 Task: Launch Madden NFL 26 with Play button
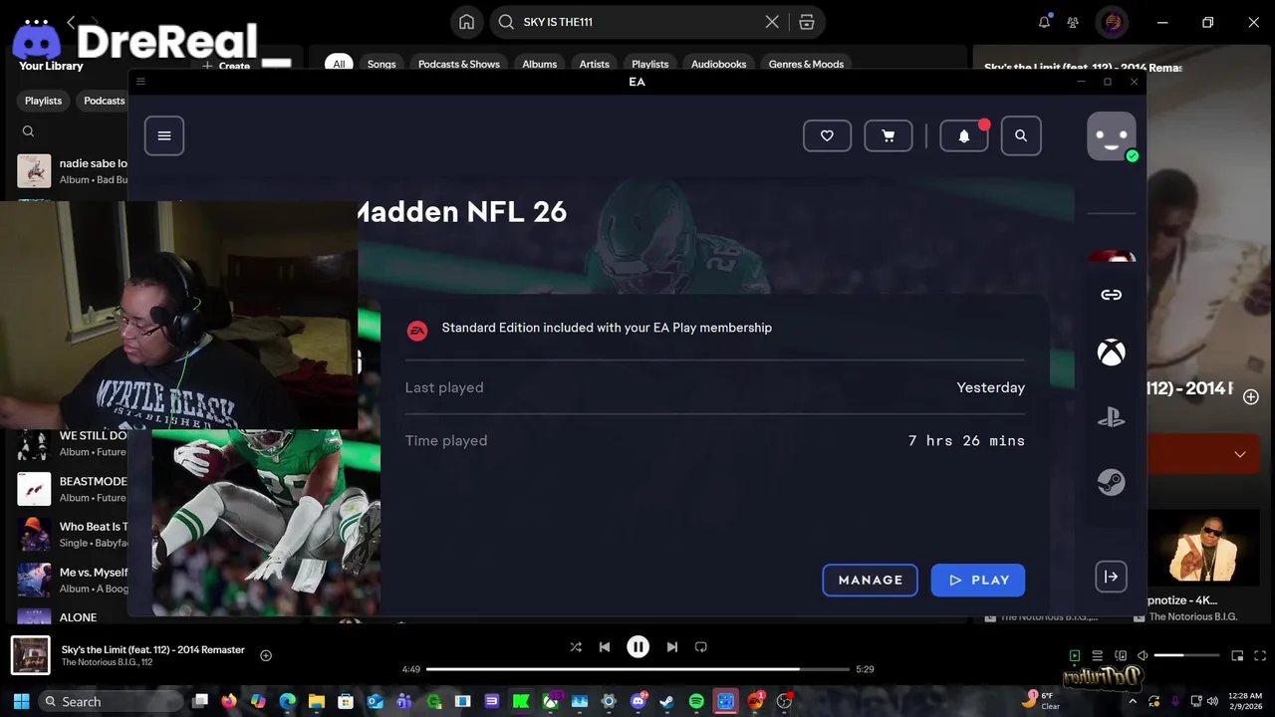pyautogui.click(x=978, y=580)
